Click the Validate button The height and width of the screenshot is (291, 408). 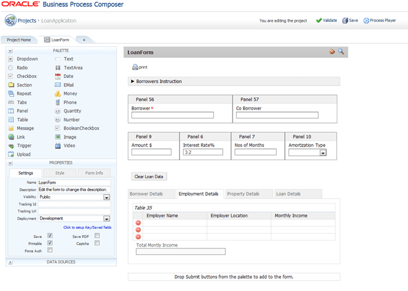[x=326, y=20]
